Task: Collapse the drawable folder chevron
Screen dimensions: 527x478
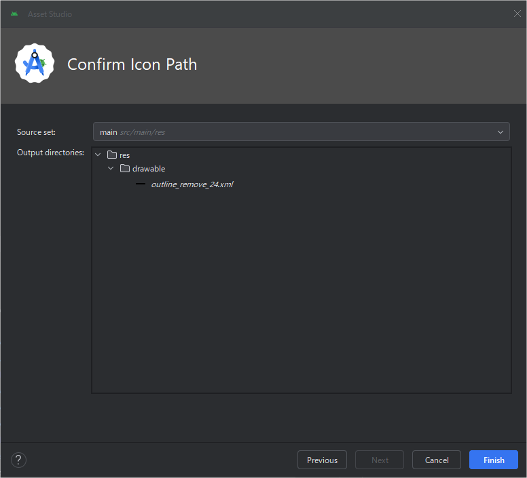Action: coord(111,168)
